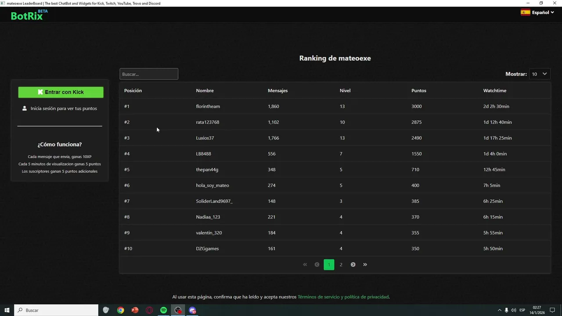Click the Entrar con Kick button
Image resolution: width=562 pixels, height=316 pixels.
point(61,92)
